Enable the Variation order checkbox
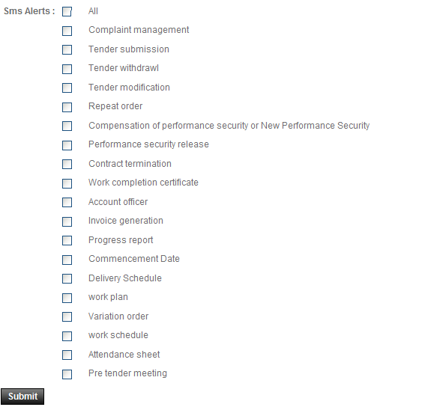Image resolution: width=428 pixels, height=407 pixels. (x=67, y=316)
